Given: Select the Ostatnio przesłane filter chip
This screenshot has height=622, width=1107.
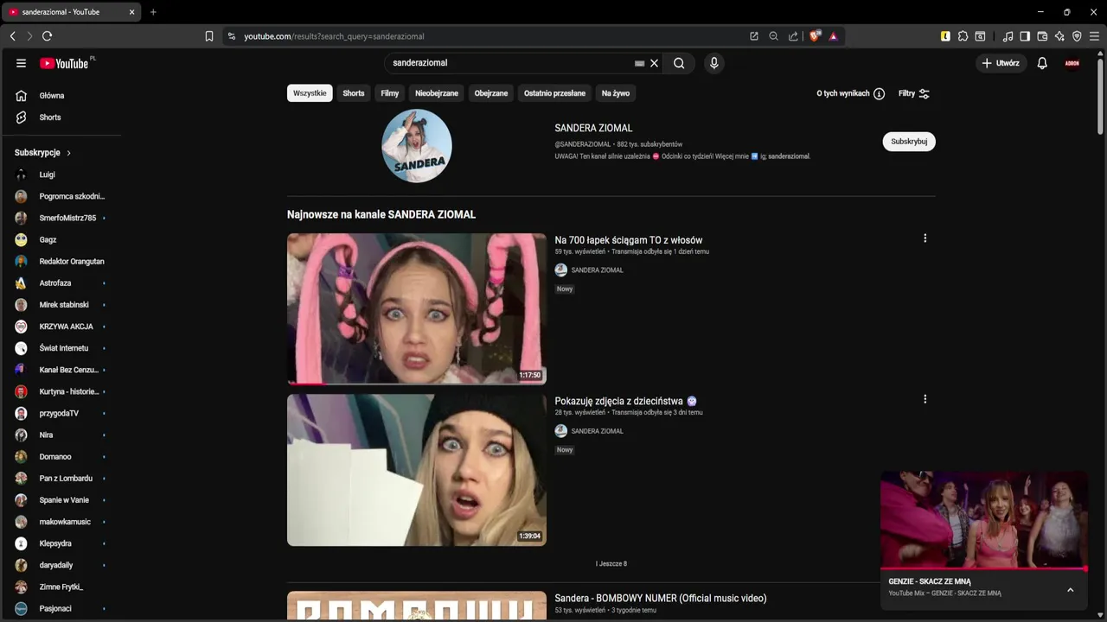Looking at the screenshot, I should click(x=554, y=93).
